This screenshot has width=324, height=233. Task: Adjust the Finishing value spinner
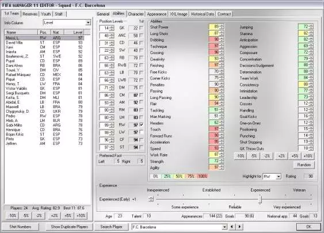[222, 65]
